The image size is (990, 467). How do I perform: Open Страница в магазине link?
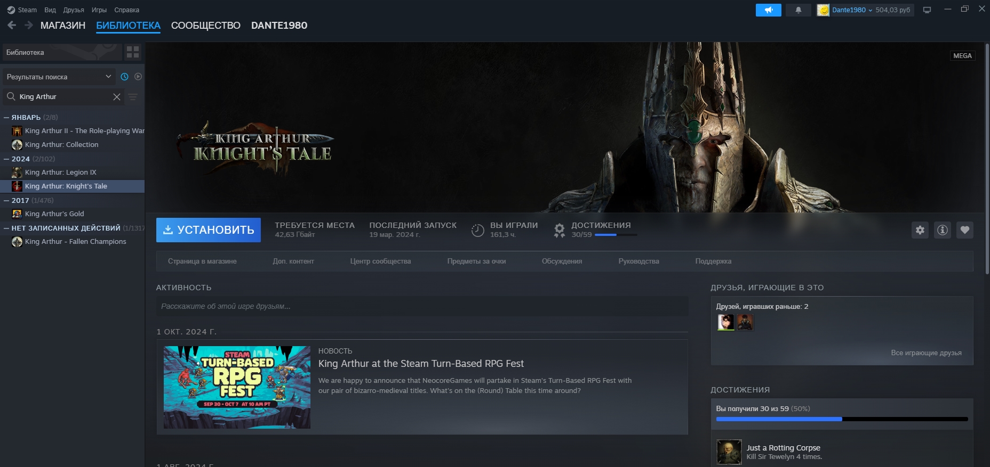pos(202,261)
